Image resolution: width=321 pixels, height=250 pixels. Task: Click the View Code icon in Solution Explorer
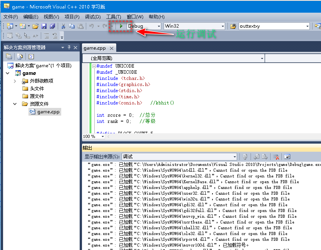click(31, 56)
